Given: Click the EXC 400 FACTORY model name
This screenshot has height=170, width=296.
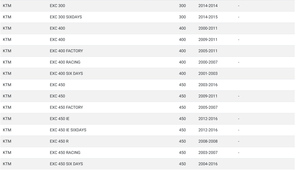Looking at the screenshot, I should pos(66,51).
